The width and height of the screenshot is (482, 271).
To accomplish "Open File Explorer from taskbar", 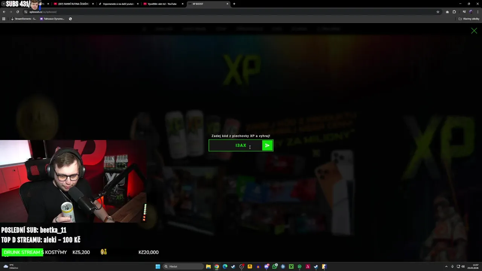I will pyautogui.click(x=208, y=266).
